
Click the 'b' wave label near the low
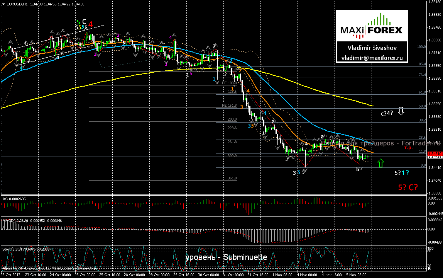tap(358, 169)
